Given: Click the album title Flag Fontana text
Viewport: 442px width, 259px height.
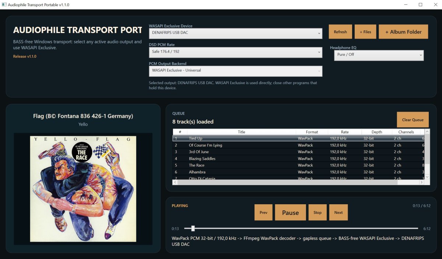Looking at the screenshot, I should click(83, 116).
